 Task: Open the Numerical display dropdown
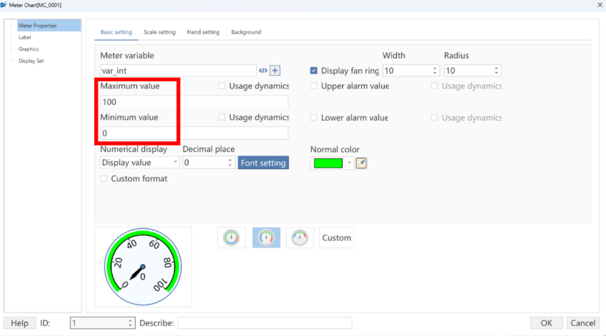pos(176,162)
